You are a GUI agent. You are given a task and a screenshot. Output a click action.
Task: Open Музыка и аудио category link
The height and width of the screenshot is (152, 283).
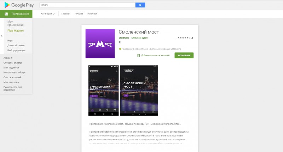(139, 38)
